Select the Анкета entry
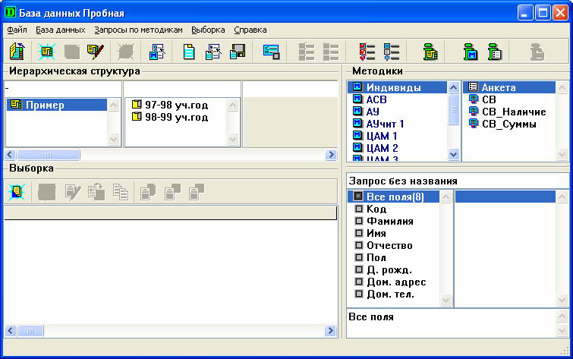Viewport: 573px width, 359px height. click(509, 87)
